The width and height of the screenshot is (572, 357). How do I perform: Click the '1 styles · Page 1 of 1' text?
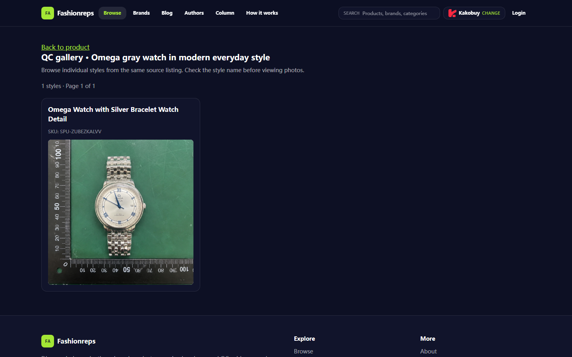pos(68,86)
